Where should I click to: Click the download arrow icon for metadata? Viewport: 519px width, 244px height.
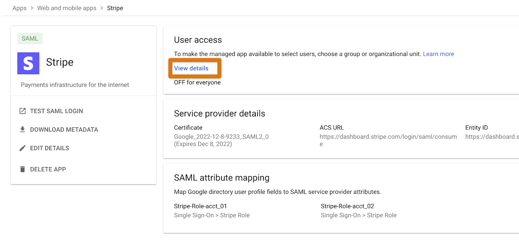[23, 129]
